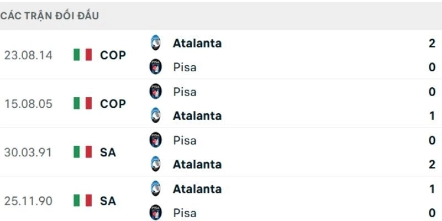Click the COP label beside 23.08.14

click(113, 55)
